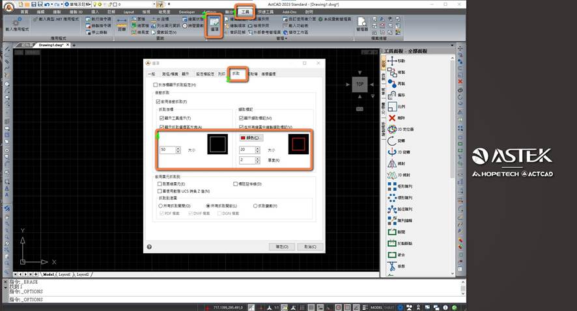Toggle 啟用自動抓取 checkbox
The width and height of the screenshot is (577, 311).
pos(158,102)
